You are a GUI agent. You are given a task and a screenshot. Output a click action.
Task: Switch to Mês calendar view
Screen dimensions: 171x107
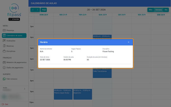click(x=151, y=10)
